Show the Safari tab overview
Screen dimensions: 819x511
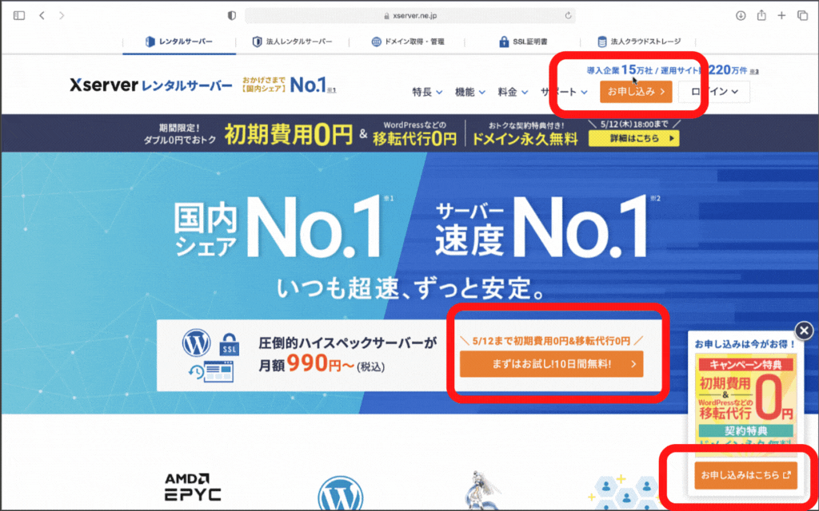pyautogui.click(x=802, y=16)
